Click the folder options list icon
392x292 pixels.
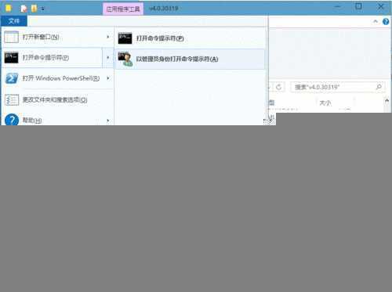tap(12, 99)
